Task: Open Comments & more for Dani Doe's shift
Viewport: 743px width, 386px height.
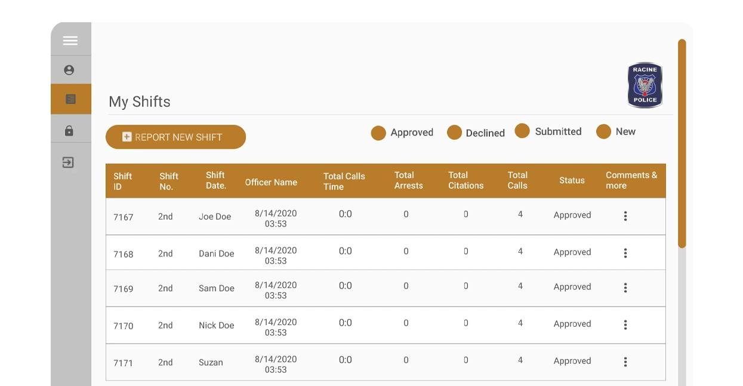Action: (x=625, y=252)
